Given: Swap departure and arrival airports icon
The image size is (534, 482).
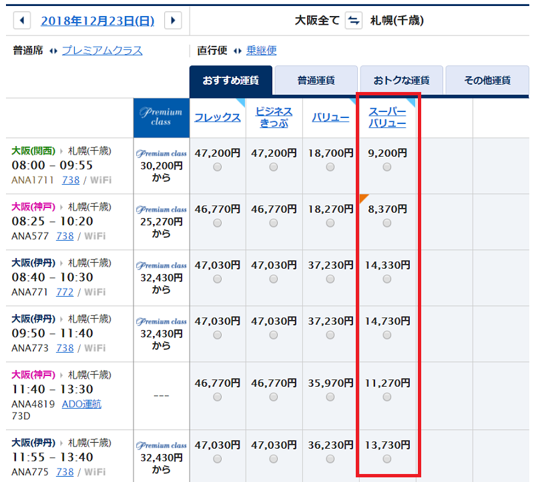Looking at the screenshot, I should [x=354, y=21].
